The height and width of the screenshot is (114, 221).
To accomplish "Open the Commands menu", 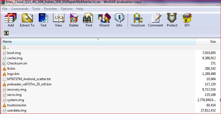I will coord(20,9).
